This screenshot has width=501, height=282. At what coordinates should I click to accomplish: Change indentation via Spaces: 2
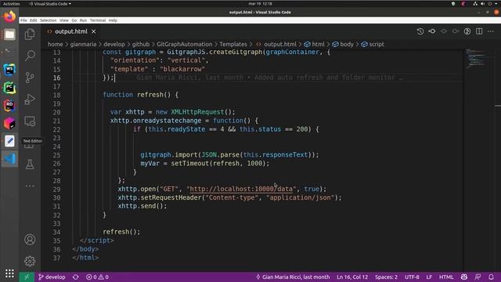(x=386, y=277)
